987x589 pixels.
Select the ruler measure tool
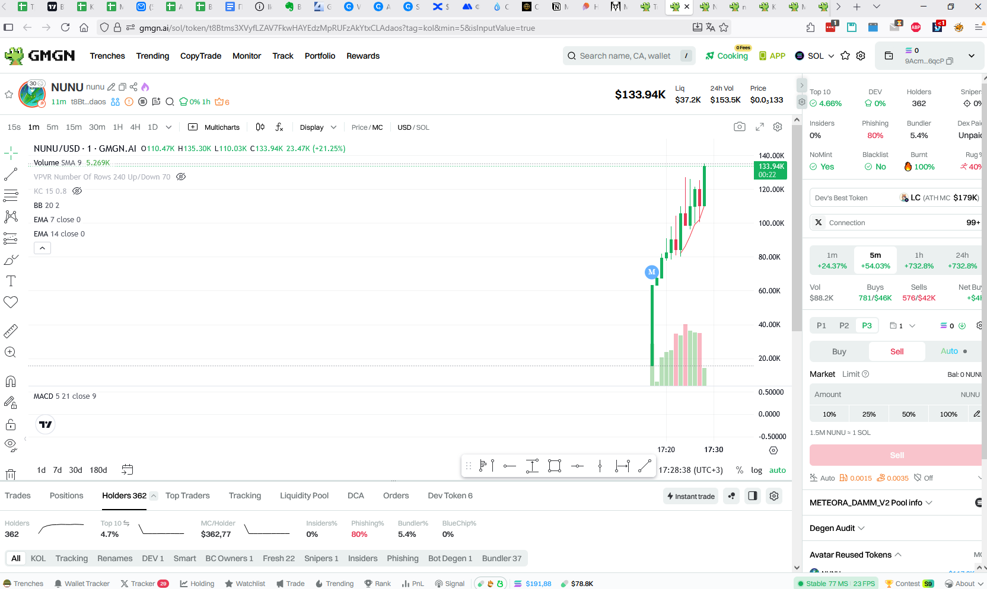(11, 331)
